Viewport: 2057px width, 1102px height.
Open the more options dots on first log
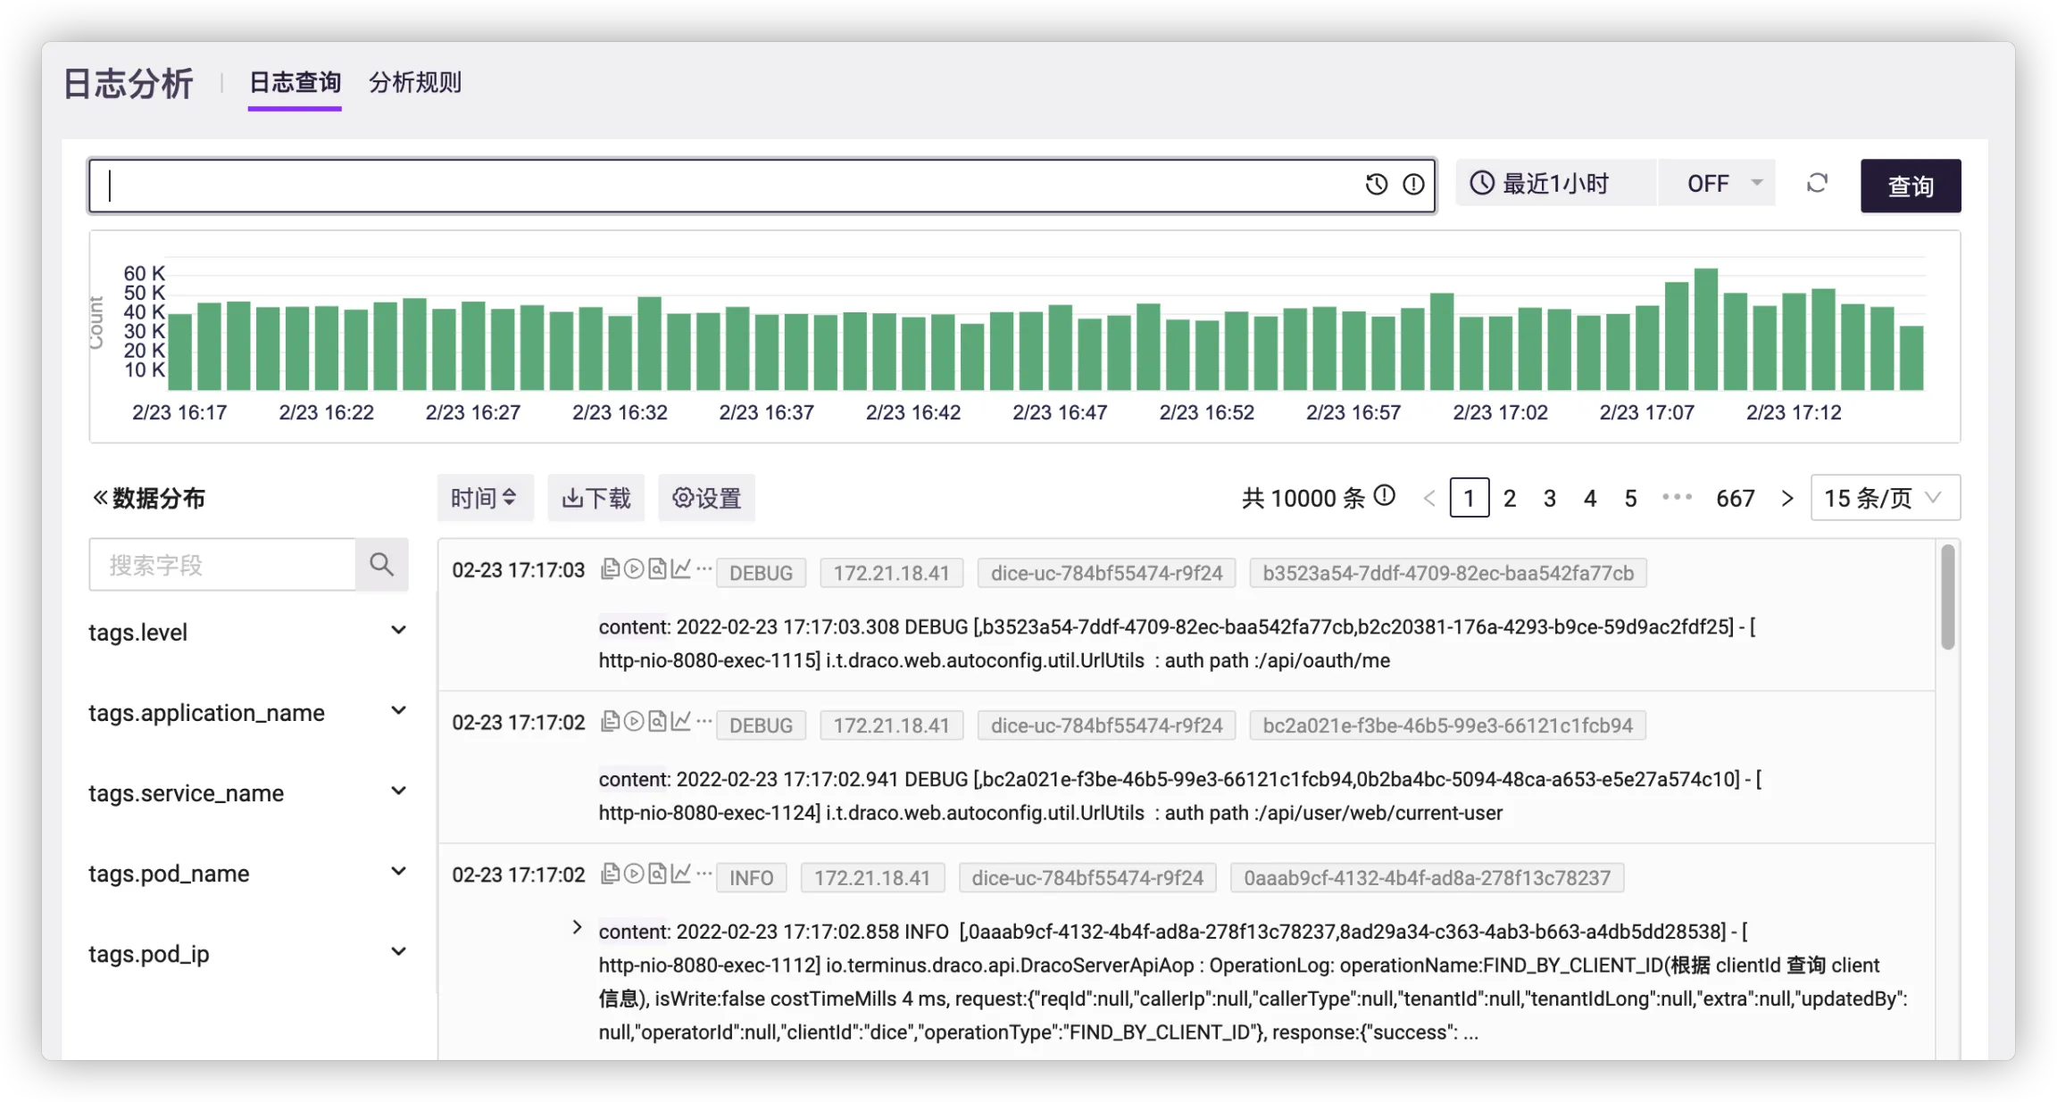pos(704,568)
